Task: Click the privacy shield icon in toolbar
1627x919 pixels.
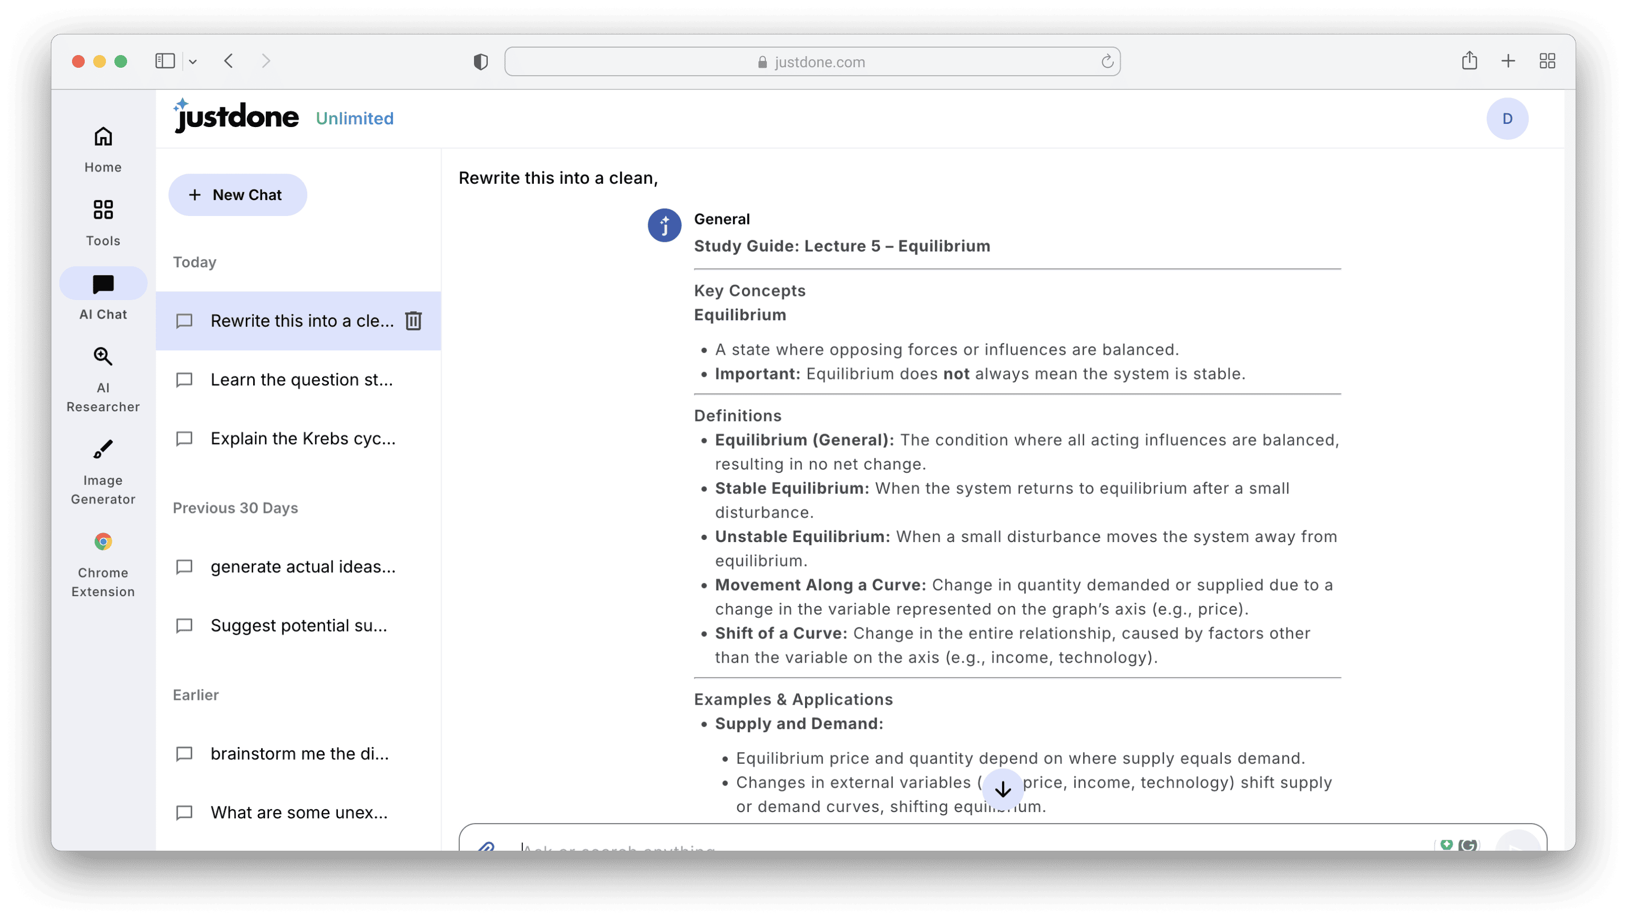Action: click(481, 62)
